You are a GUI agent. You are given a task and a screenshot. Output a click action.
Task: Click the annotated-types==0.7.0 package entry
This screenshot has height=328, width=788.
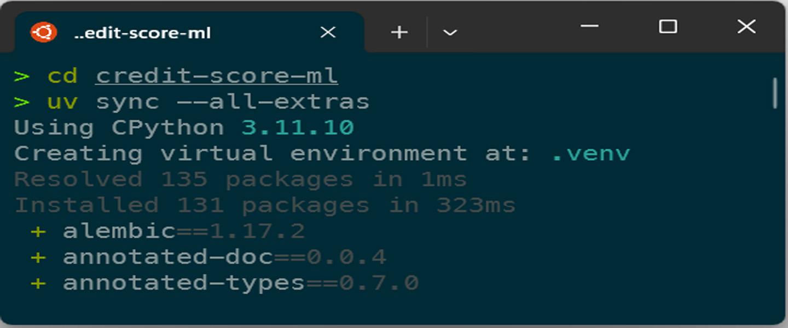(241, 283)
